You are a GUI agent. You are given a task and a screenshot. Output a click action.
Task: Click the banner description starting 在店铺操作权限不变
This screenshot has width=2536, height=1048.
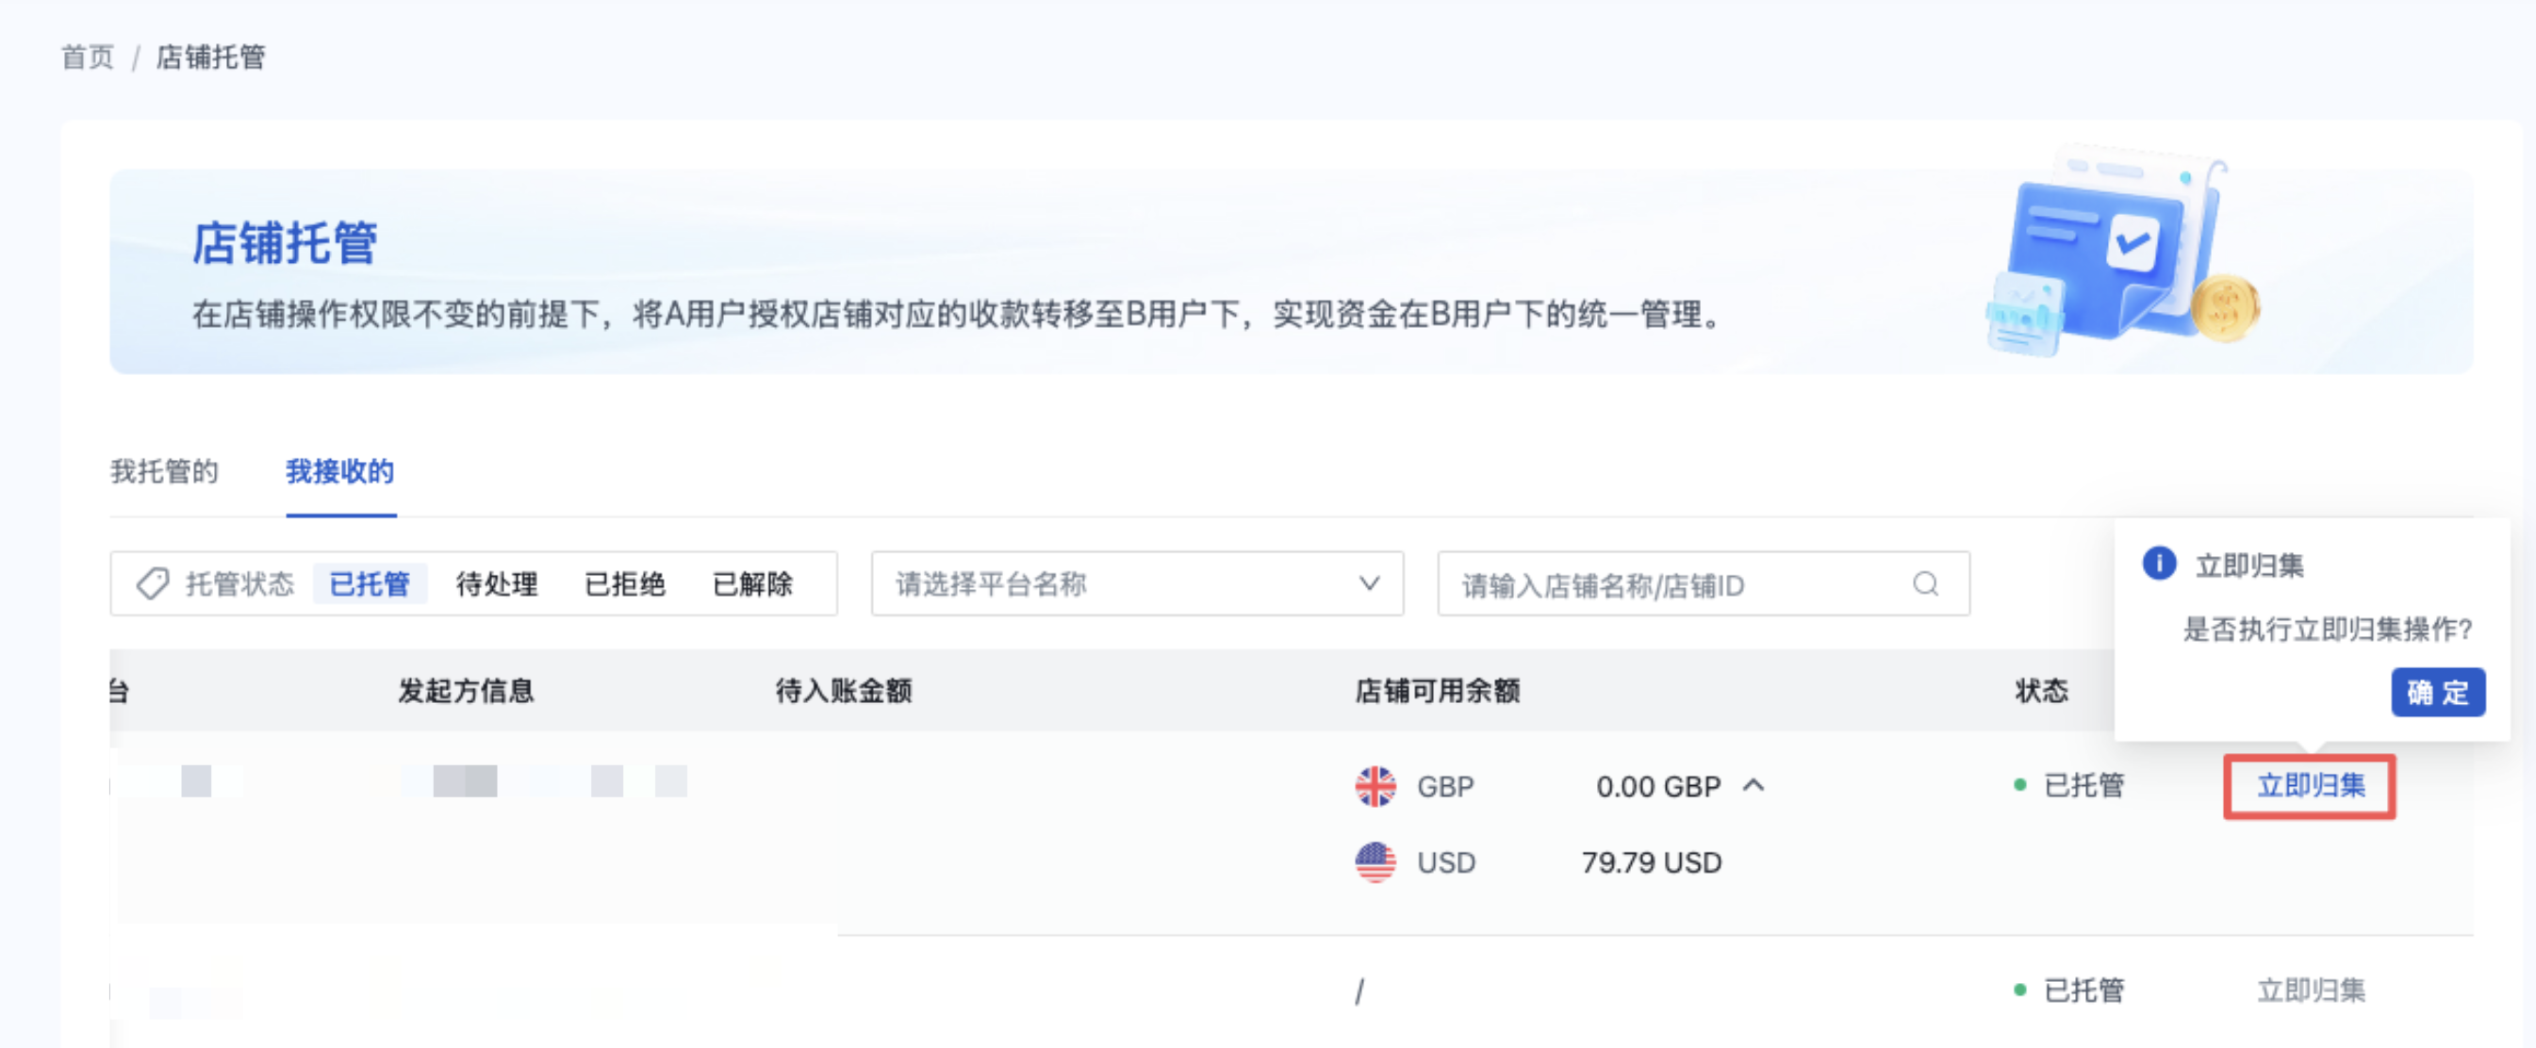958,314
